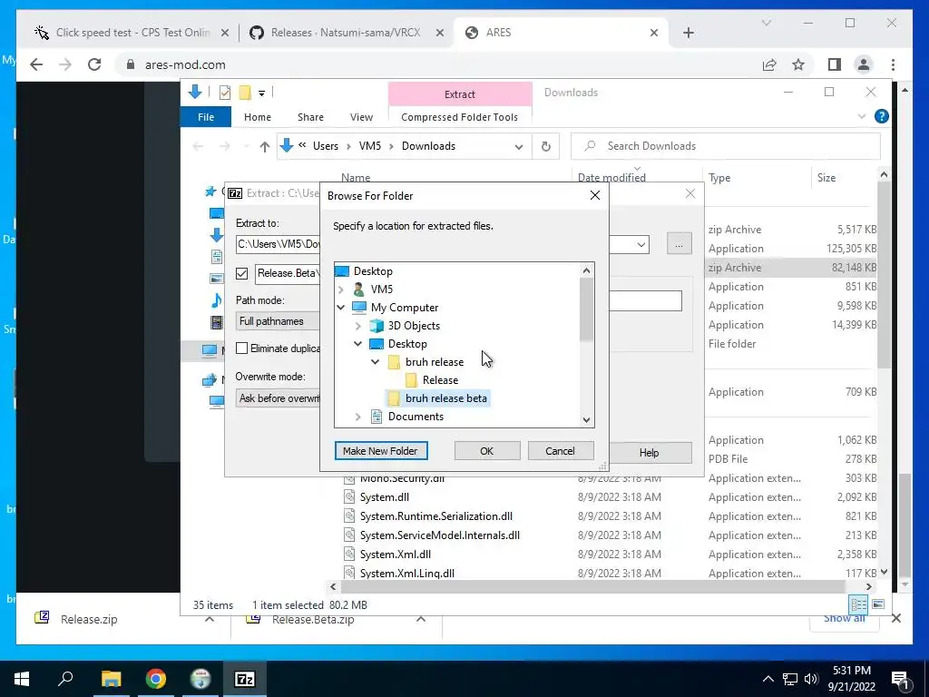Select the 'Release' subfolder in tree
929x697 pixels.
[x=440, y=380]
